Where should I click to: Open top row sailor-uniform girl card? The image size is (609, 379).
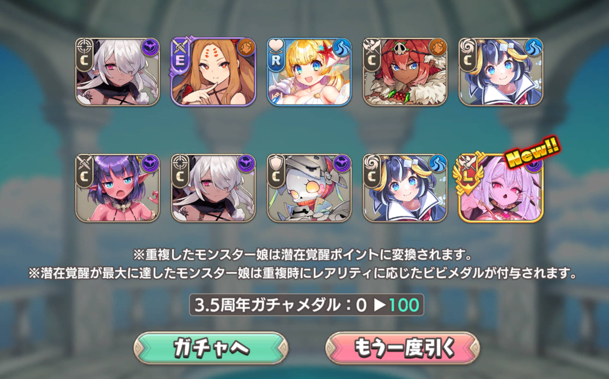point(501,72)
